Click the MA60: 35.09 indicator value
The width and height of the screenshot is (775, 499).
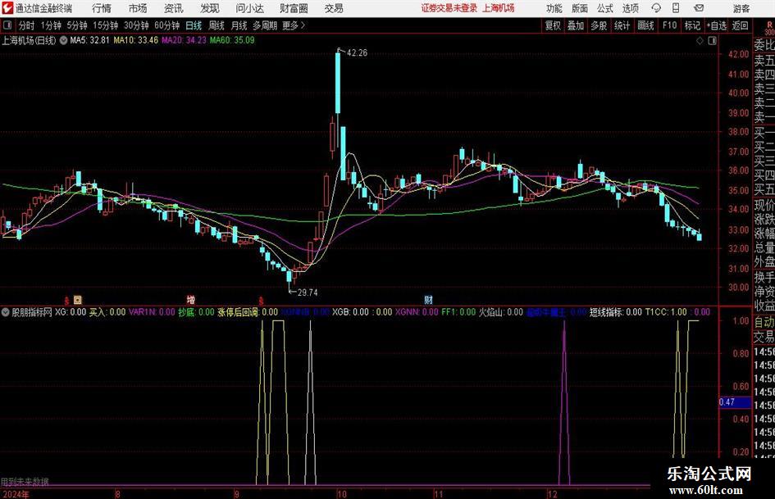(232, 40)
